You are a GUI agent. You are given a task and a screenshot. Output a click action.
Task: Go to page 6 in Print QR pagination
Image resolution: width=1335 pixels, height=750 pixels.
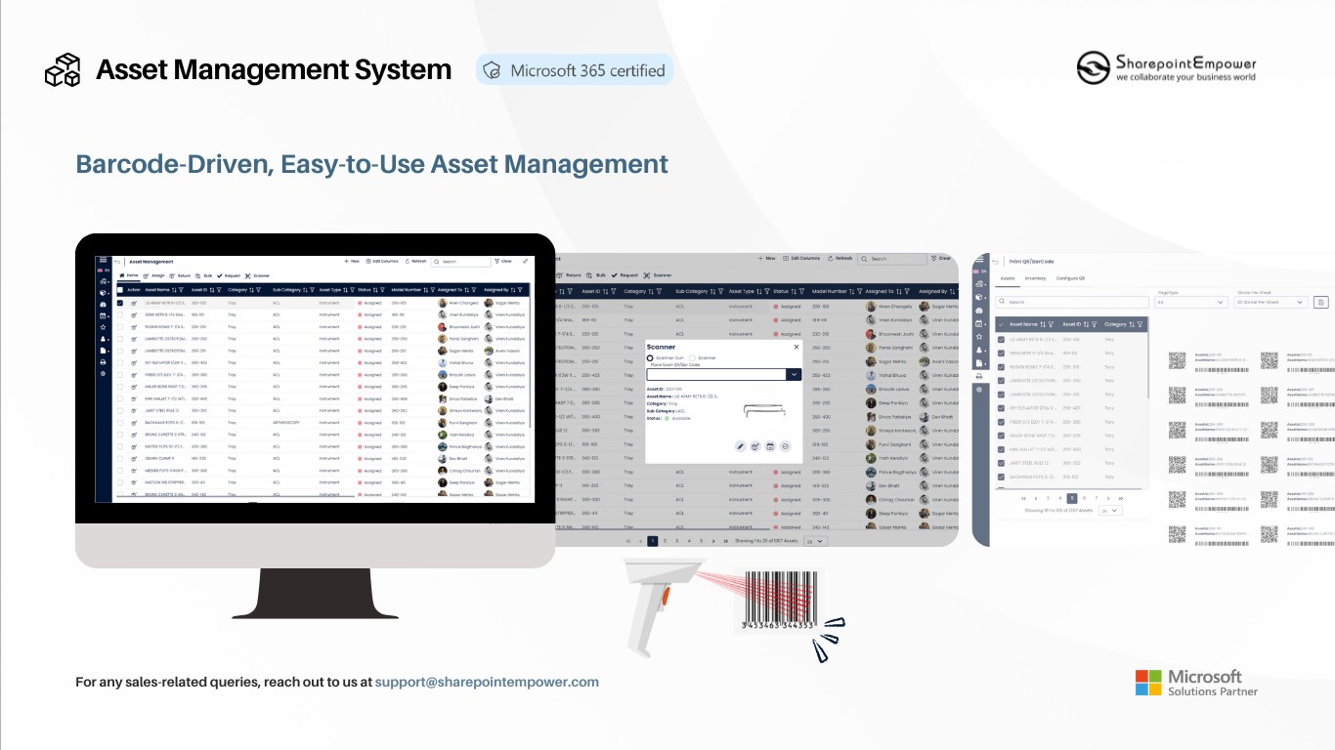click(1084, 498)
